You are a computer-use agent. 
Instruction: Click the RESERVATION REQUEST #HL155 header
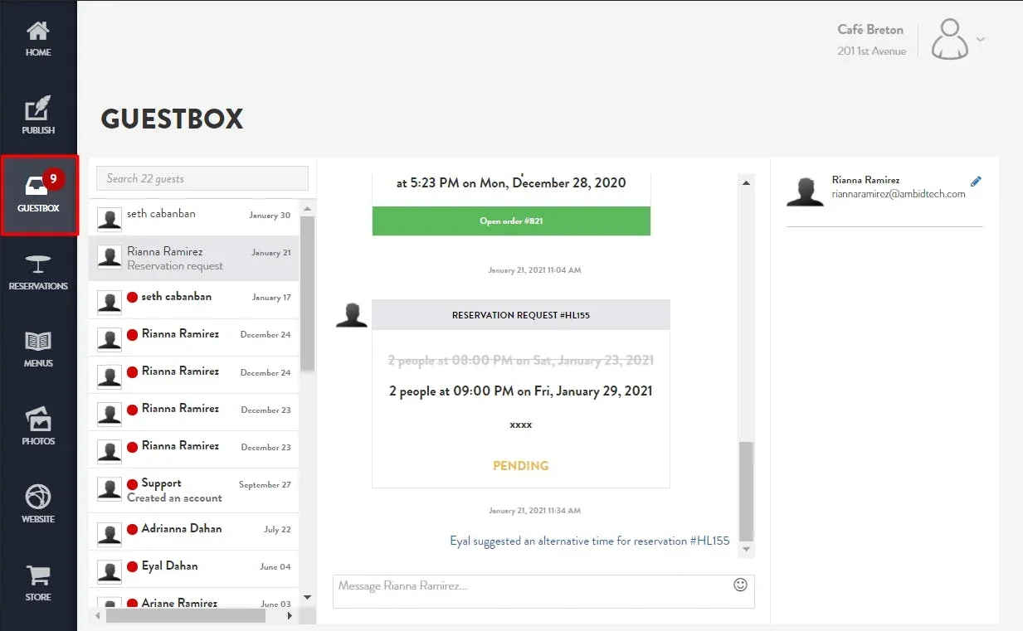click(521, 315)
